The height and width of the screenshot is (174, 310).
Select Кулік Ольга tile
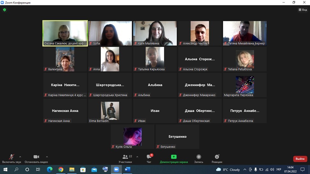(x=132, y=137)
